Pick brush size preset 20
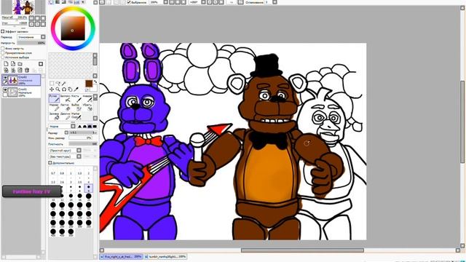The height and width of the screenshot is (262, 466). (x=89, y=196)
